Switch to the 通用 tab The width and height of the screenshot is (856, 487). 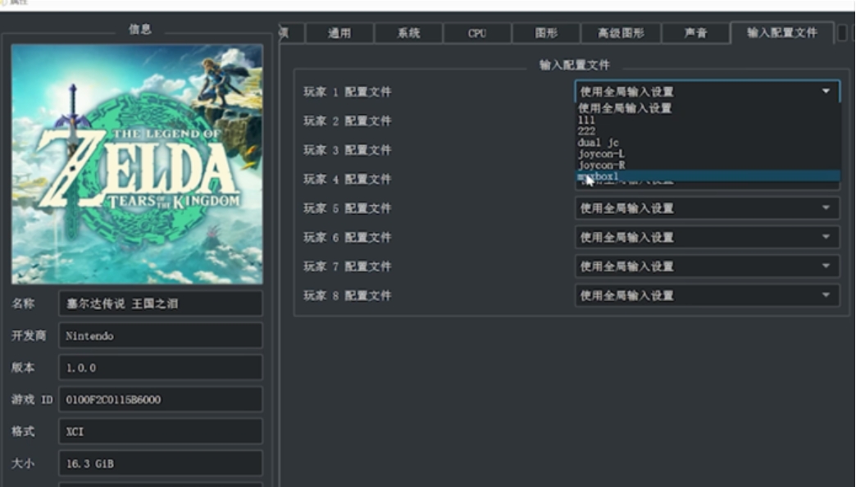pyautogui.click(x=339, y=34)
